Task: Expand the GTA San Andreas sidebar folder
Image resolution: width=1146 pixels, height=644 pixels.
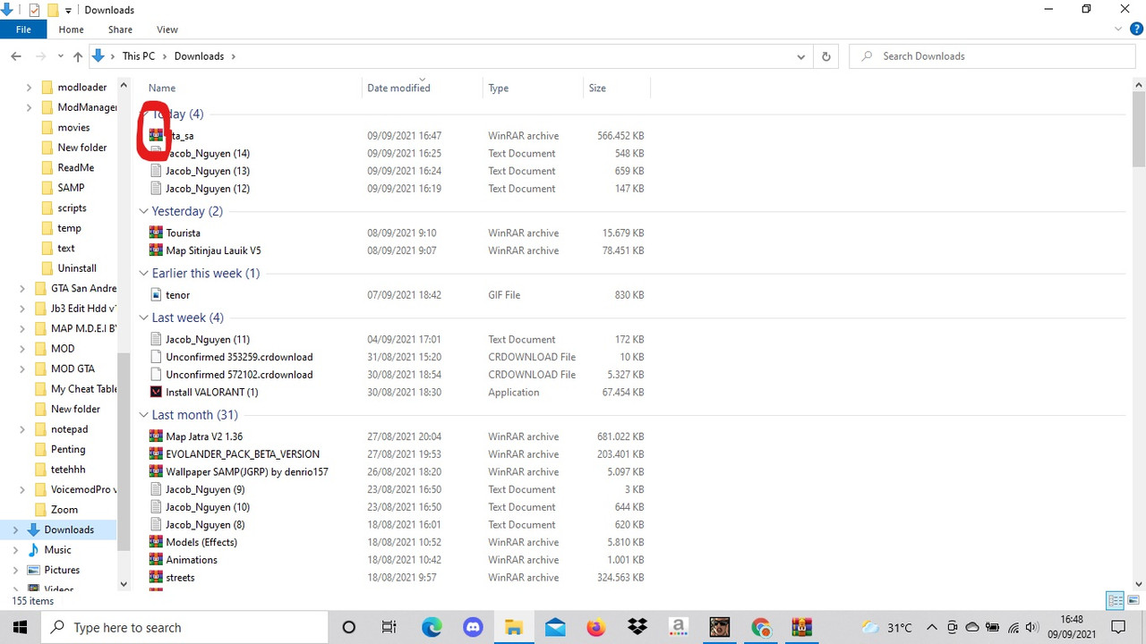Action: pyautogui.click(x=22, y=288)
